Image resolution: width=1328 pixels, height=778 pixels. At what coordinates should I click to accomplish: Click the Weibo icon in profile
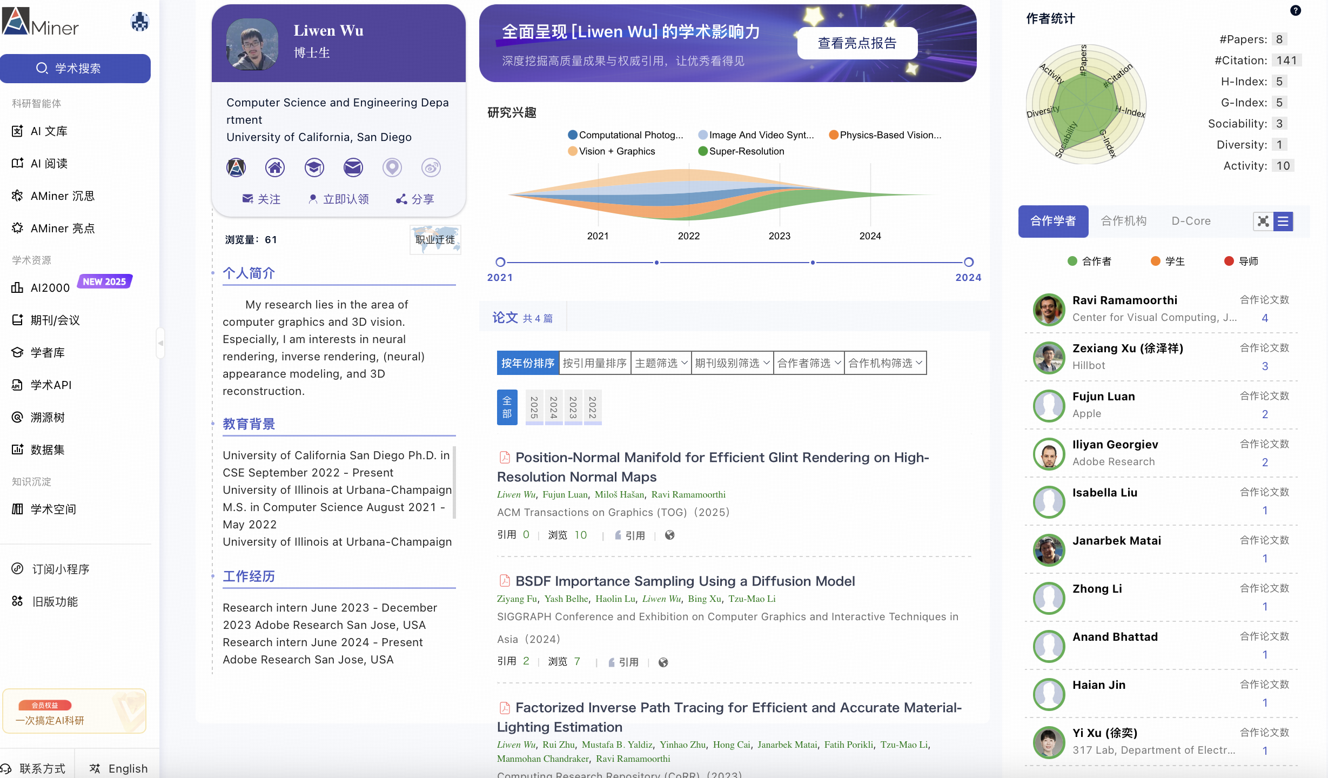coord(431,167)
